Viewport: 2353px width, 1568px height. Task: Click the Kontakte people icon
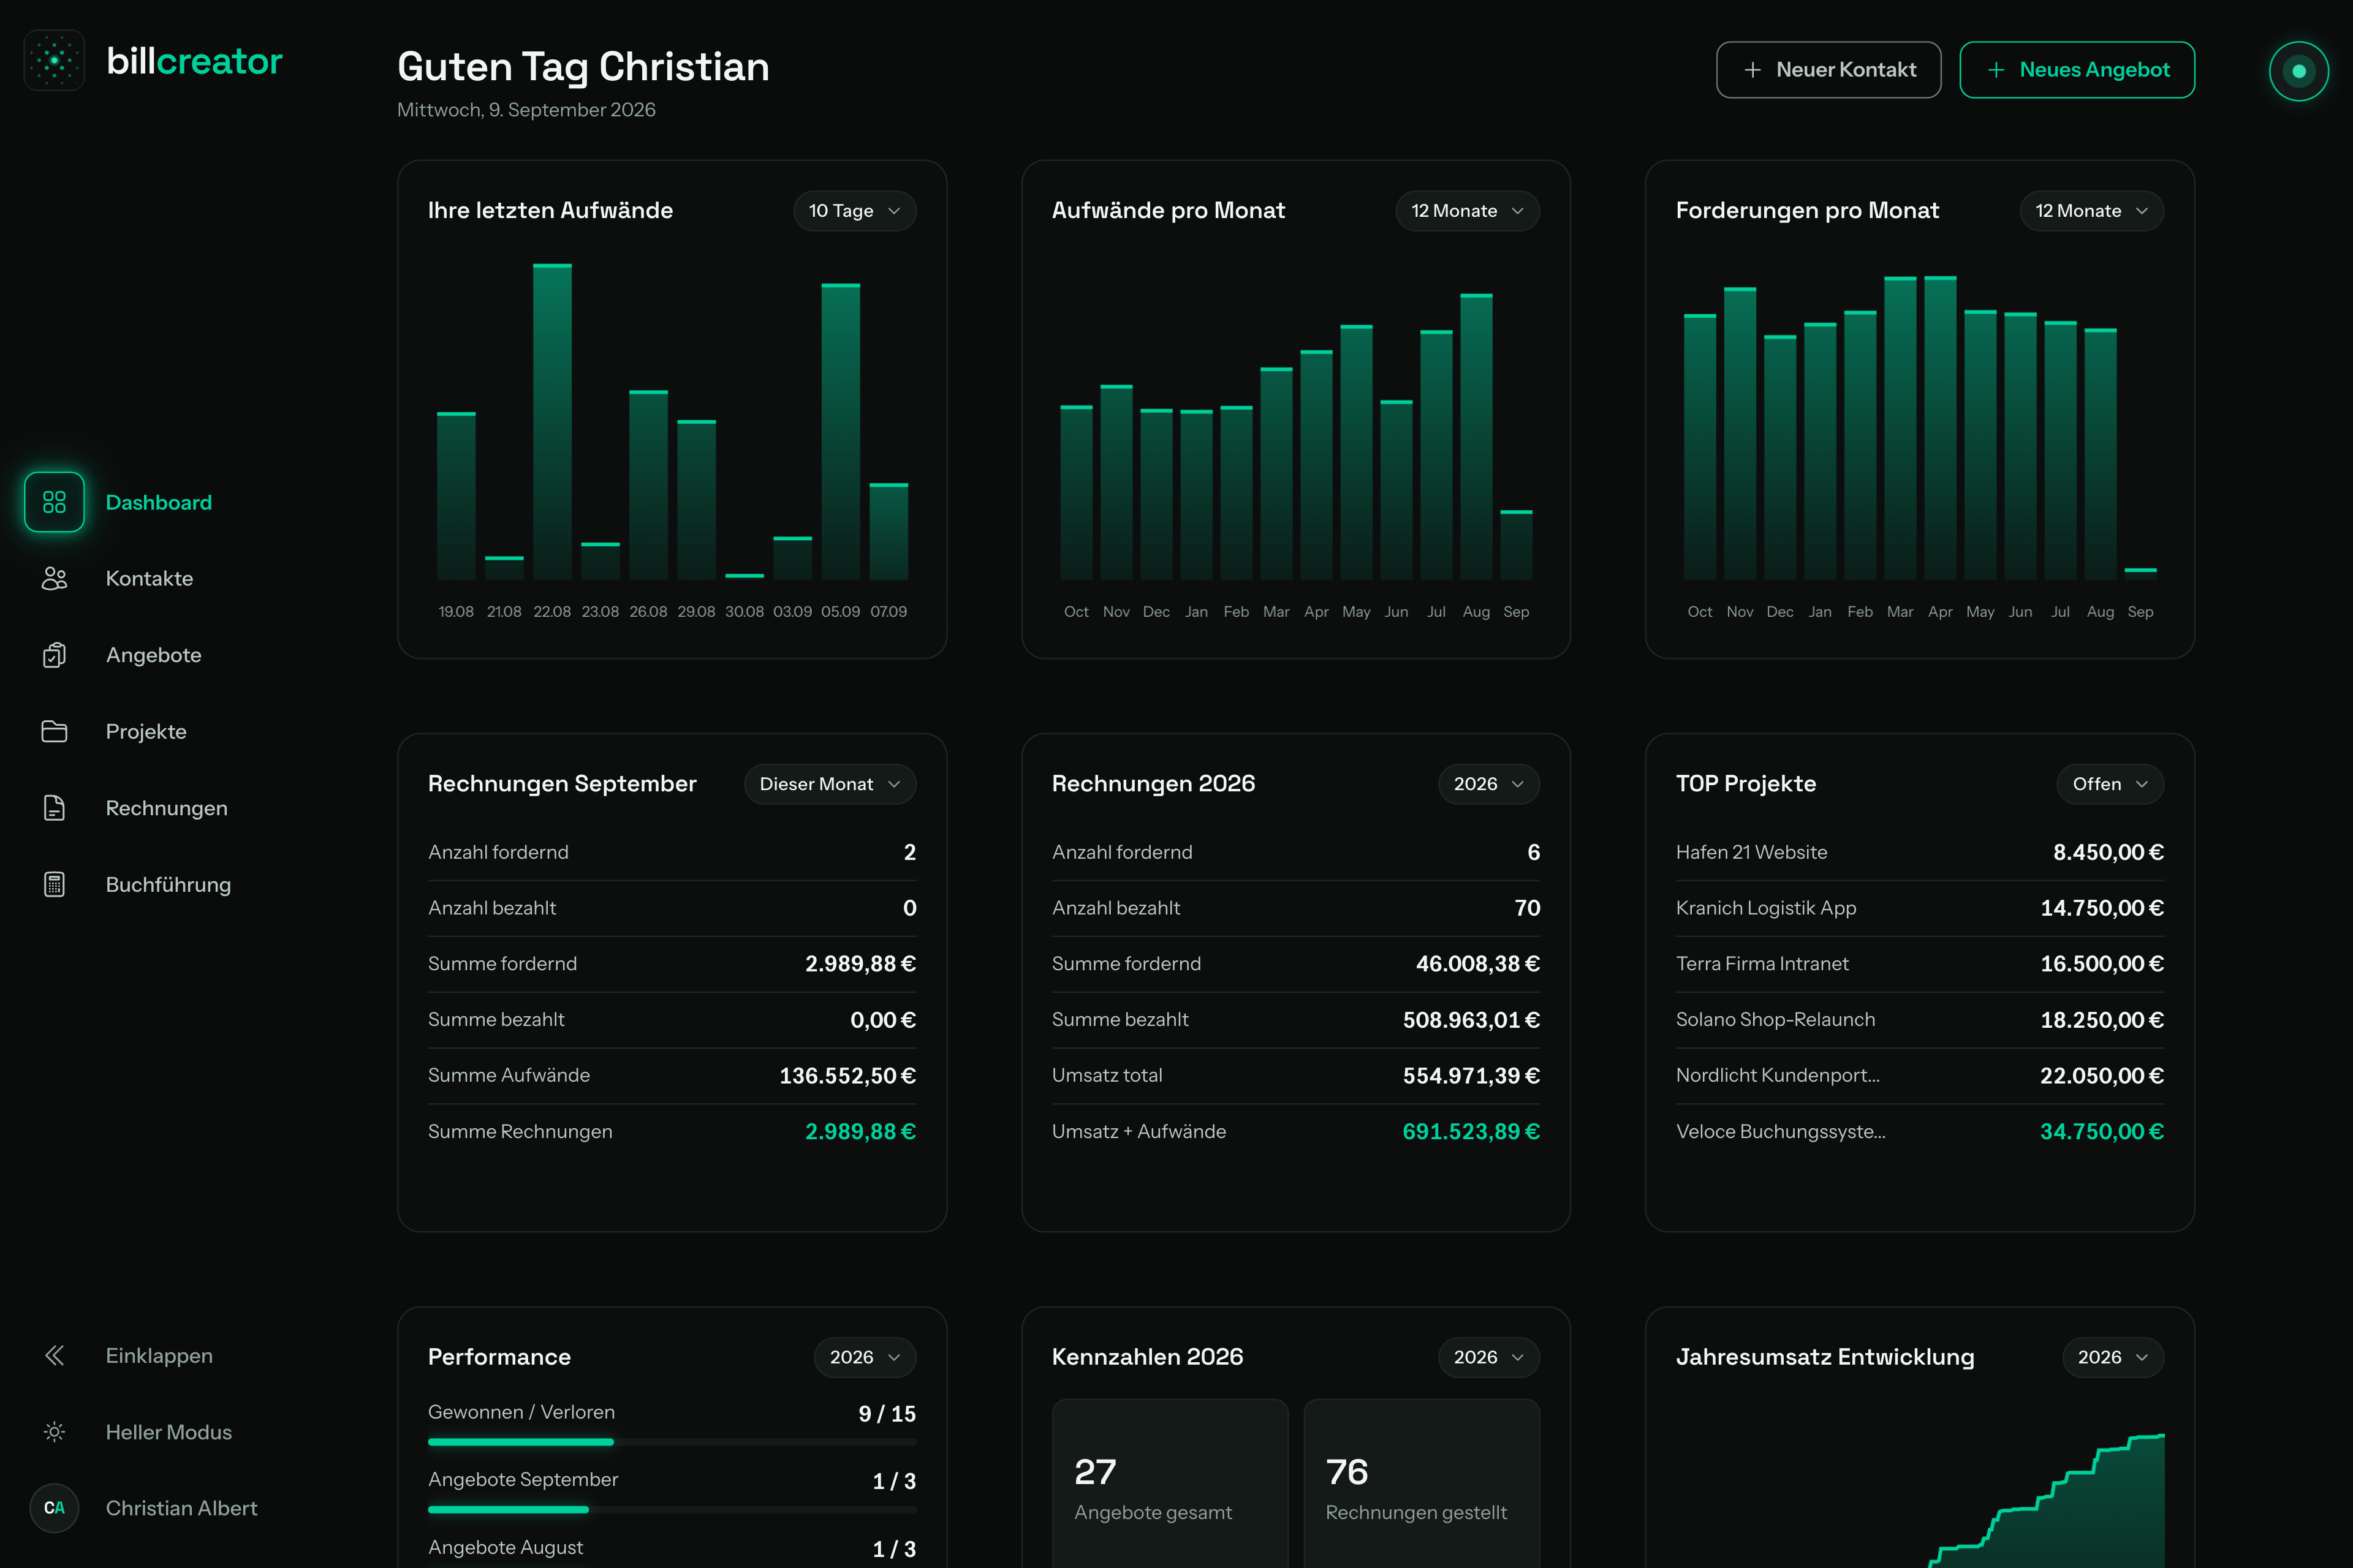[54, 578]
